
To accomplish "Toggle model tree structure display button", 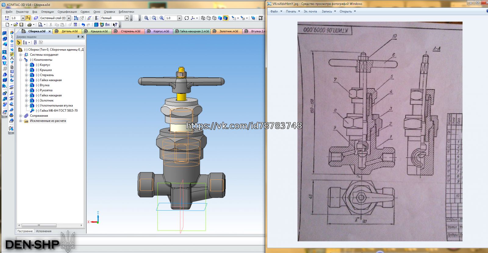I will point(19,42).
